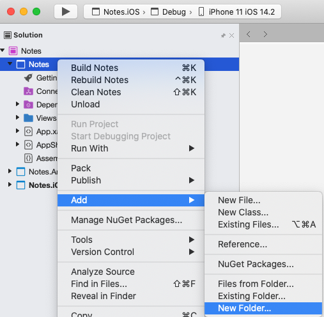Navigate back in editor history

point(249,35)
